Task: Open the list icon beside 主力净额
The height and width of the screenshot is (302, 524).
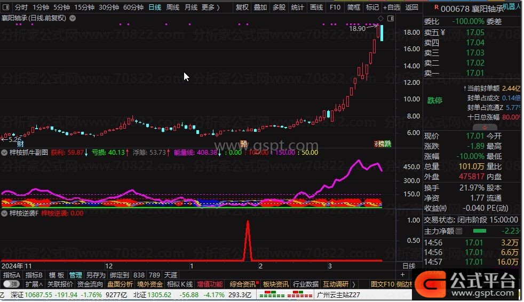Action: [459, 231]
